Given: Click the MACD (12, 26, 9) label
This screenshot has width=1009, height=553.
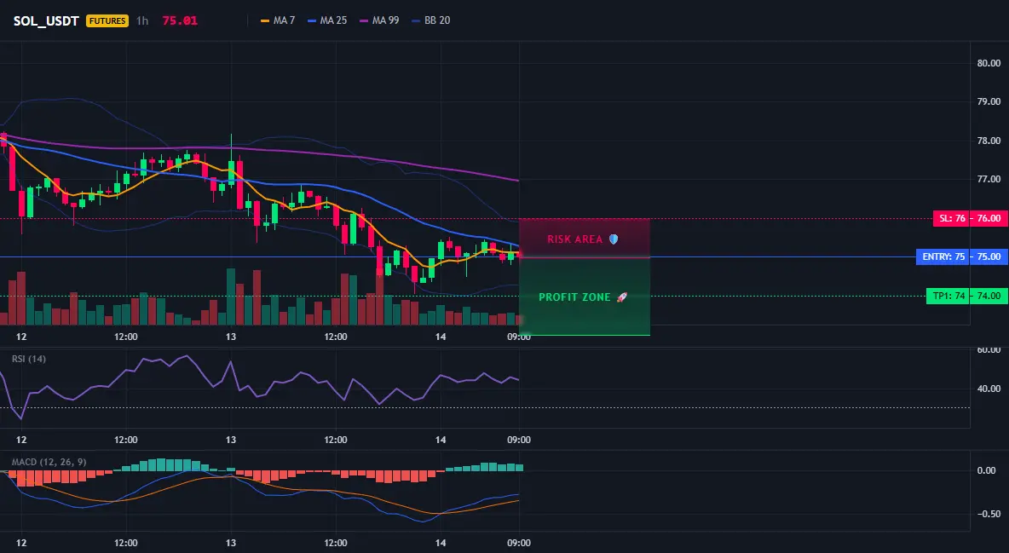Looking at the screenshot, I should 49,462.
